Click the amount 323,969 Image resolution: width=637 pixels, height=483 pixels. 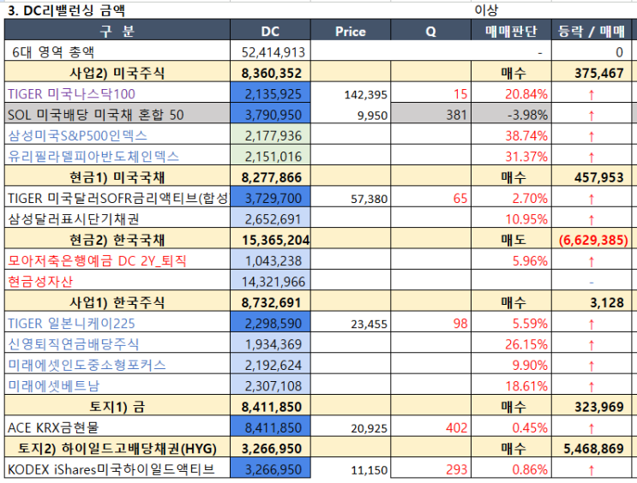pyautogui.click(x=592, y=406)
